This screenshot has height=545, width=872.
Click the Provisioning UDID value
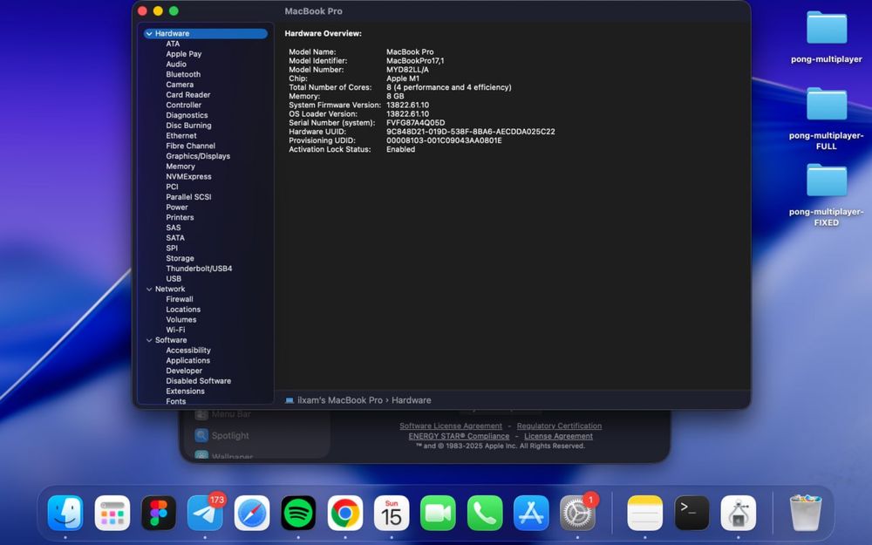(444, 140)
